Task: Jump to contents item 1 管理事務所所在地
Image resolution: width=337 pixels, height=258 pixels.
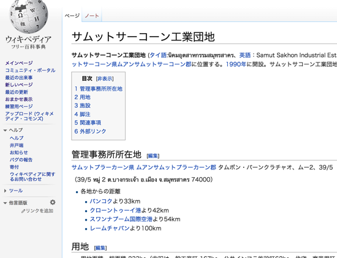Action: tap(99, 89)
